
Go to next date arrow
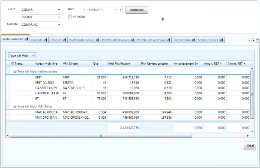point(120,10)
